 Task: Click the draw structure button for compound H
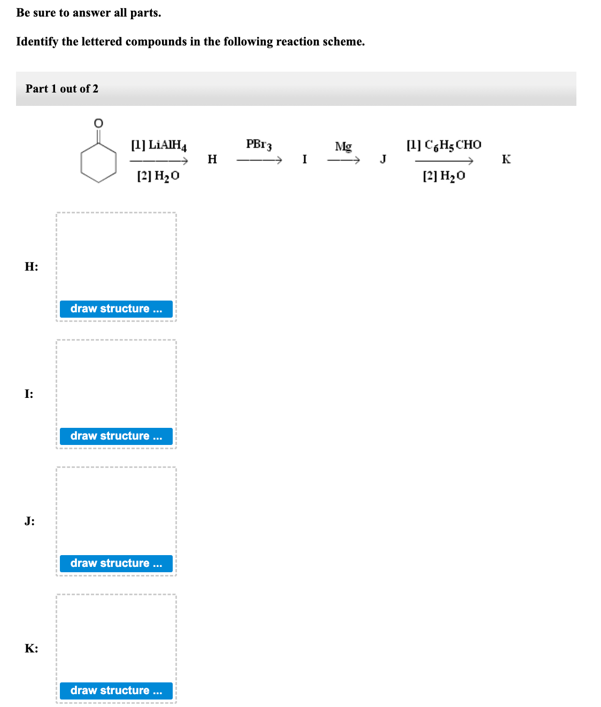click(116, 309)
